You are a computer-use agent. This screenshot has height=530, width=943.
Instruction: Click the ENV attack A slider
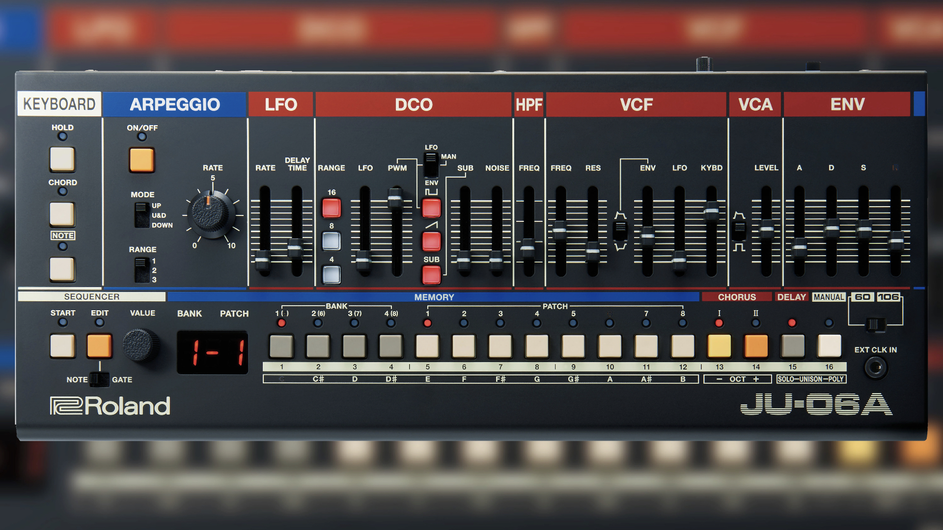(799, 247)
